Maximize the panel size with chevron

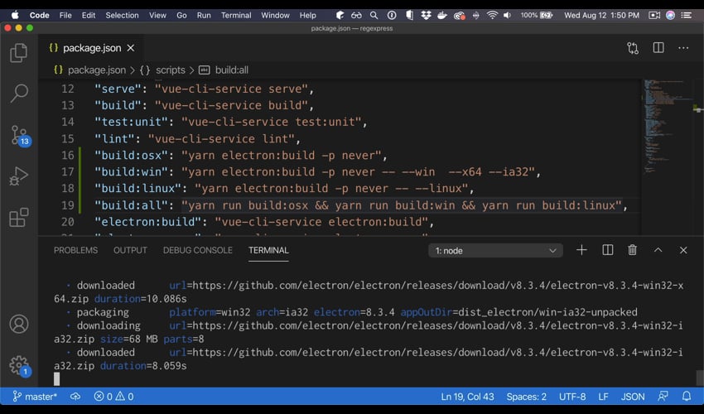(658, 250)
